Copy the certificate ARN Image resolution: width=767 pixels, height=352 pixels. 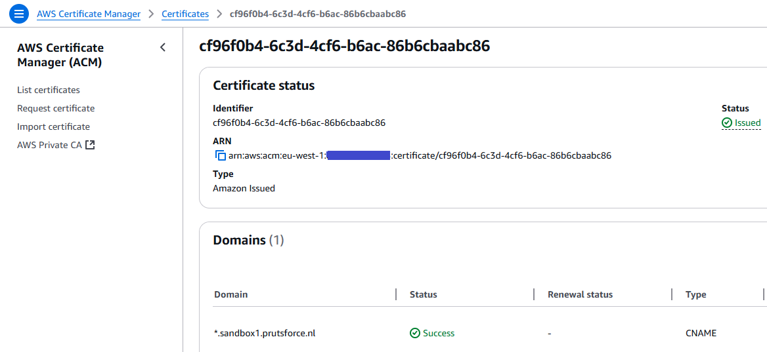[221, 156]
